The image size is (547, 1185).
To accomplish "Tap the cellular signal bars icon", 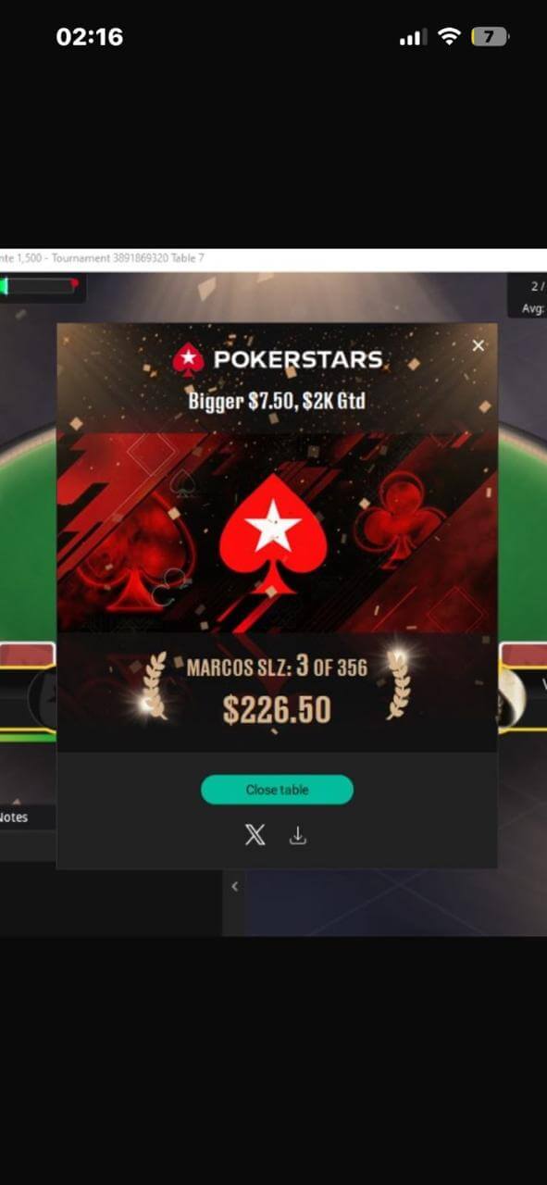I will coord(412,38).
